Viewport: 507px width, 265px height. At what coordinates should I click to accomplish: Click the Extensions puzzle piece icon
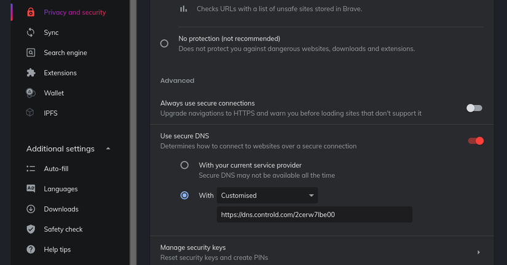[31, 72]
